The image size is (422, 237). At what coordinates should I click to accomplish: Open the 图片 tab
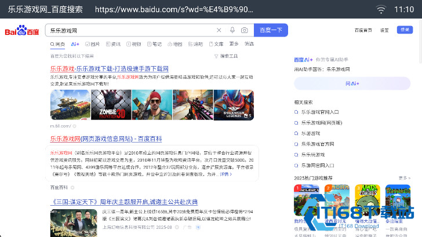click(93, 44)
